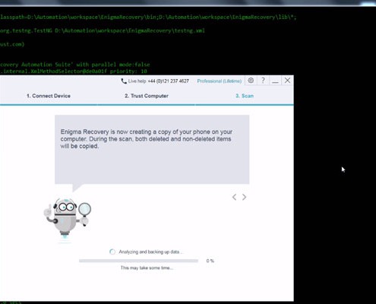Click the 'XmlMethodSelector priority: 10' terminal line
This screenshot has height=304, width=376.
(x=74, y=71)
